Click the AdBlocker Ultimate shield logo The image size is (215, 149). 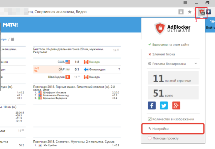coord(160,29)
